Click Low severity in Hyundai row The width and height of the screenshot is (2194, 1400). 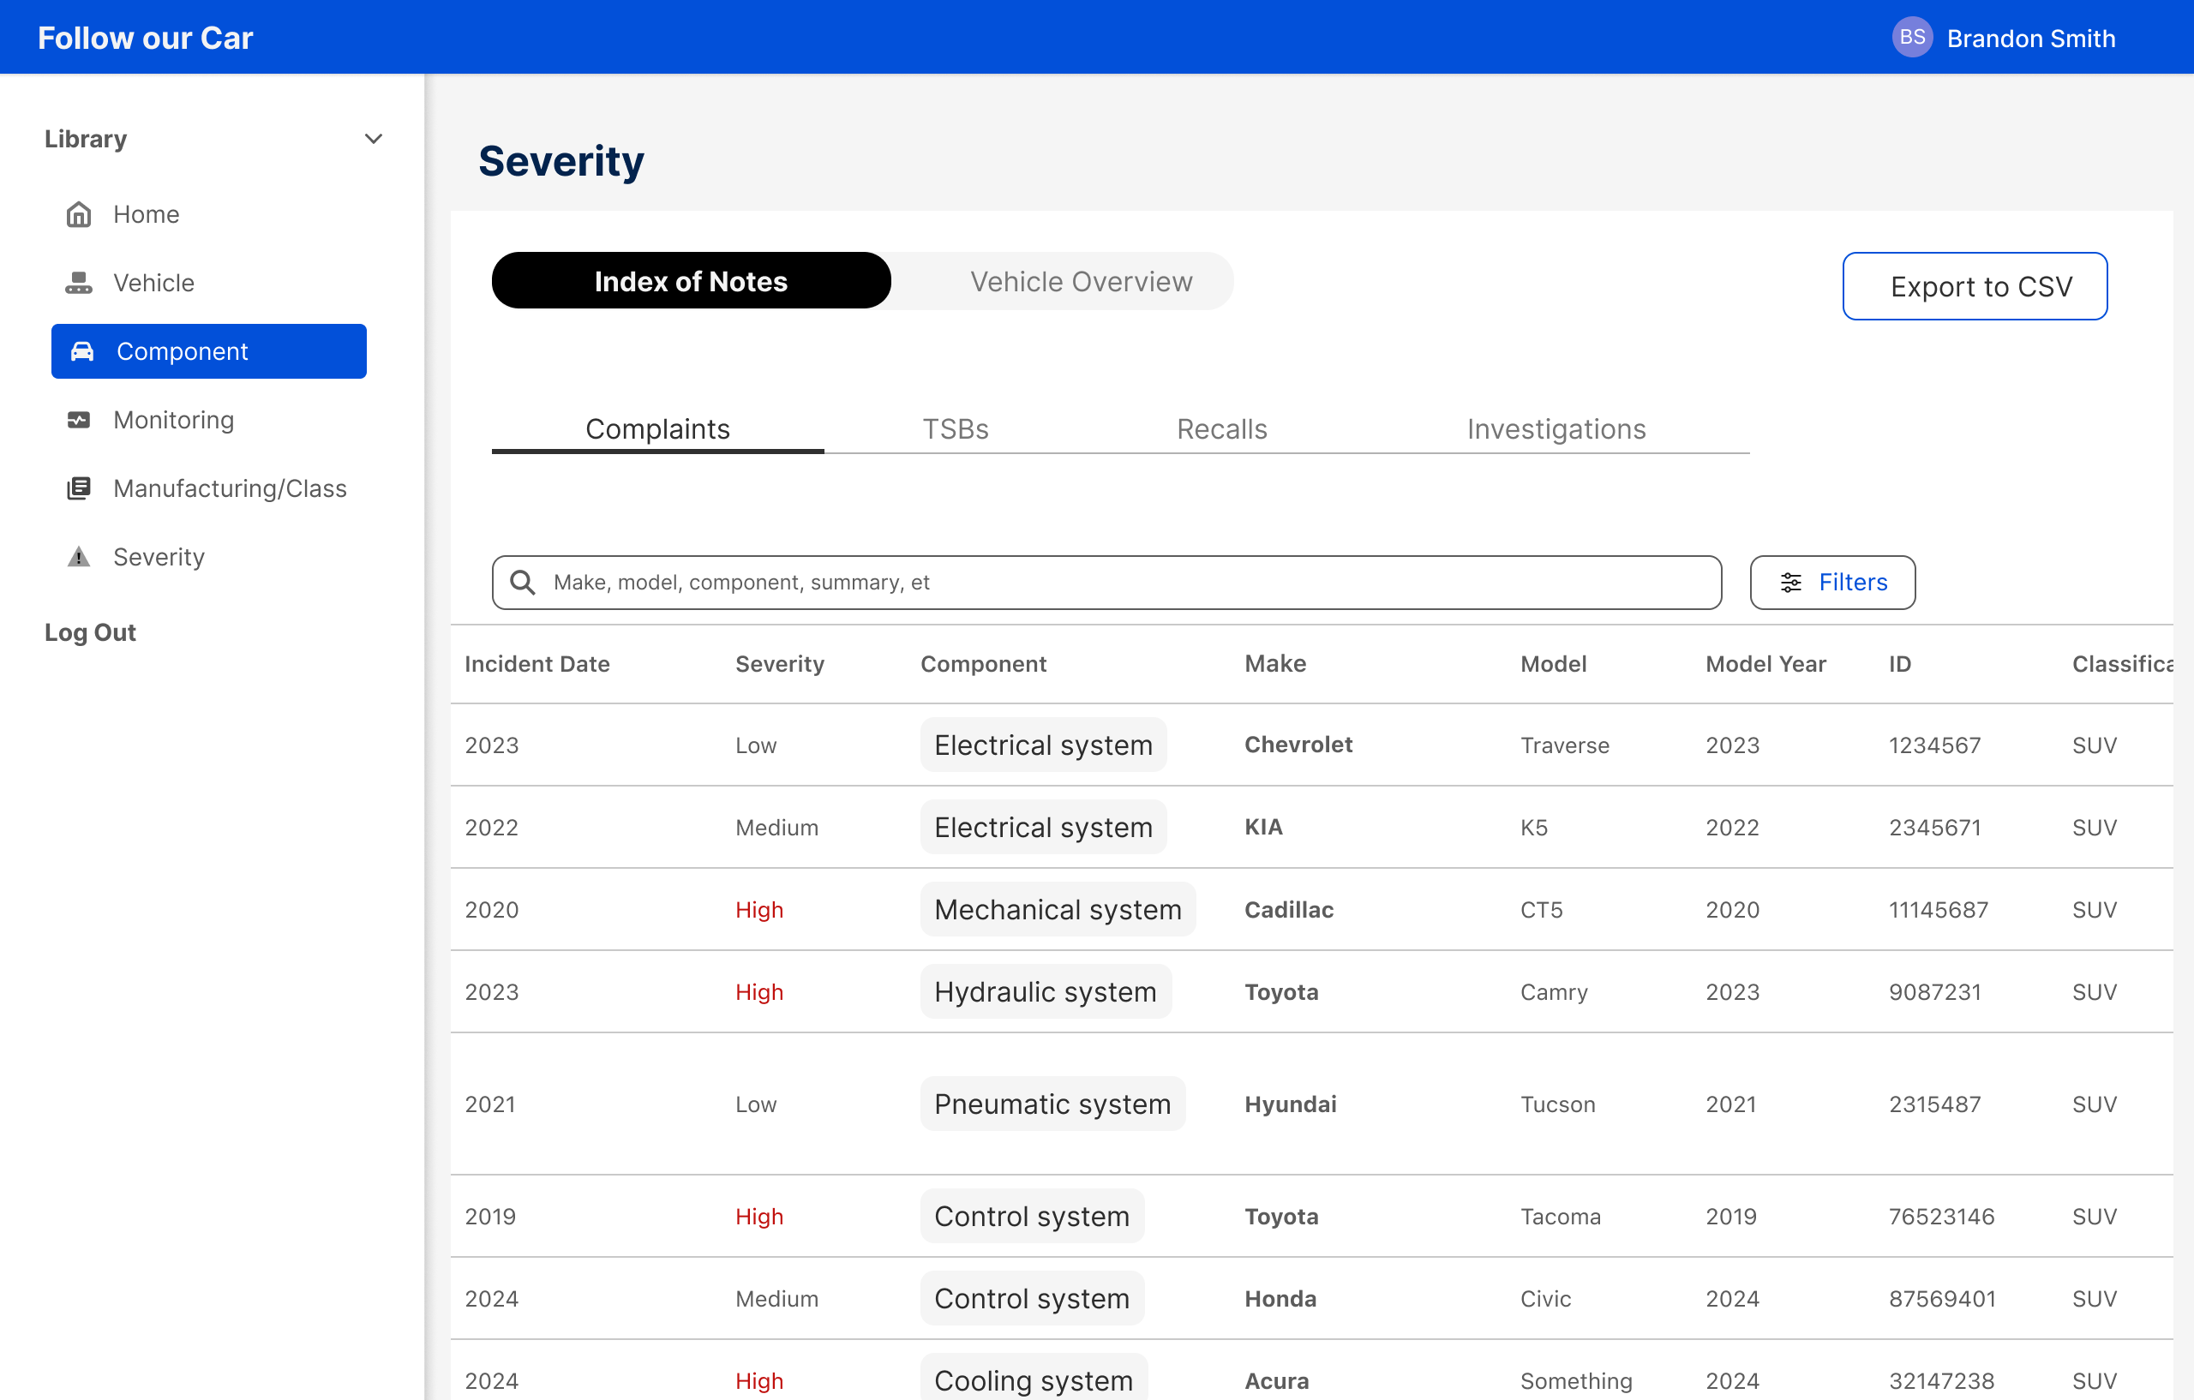(755, 1104)
